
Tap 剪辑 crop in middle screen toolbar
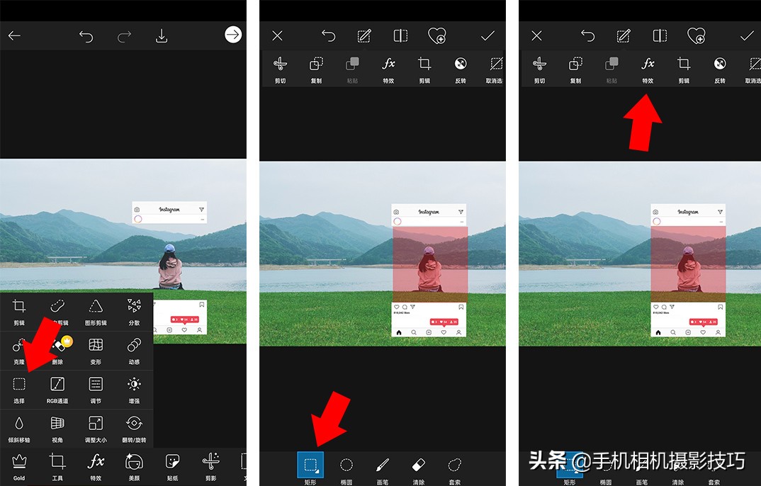tap(424, 70)
